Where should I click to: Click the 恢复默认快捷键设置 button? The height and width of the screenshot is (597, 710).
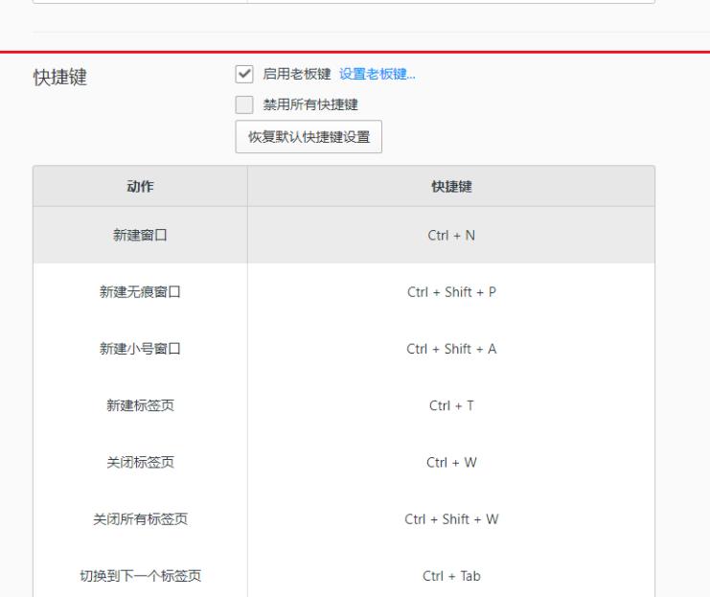[309, 136]
